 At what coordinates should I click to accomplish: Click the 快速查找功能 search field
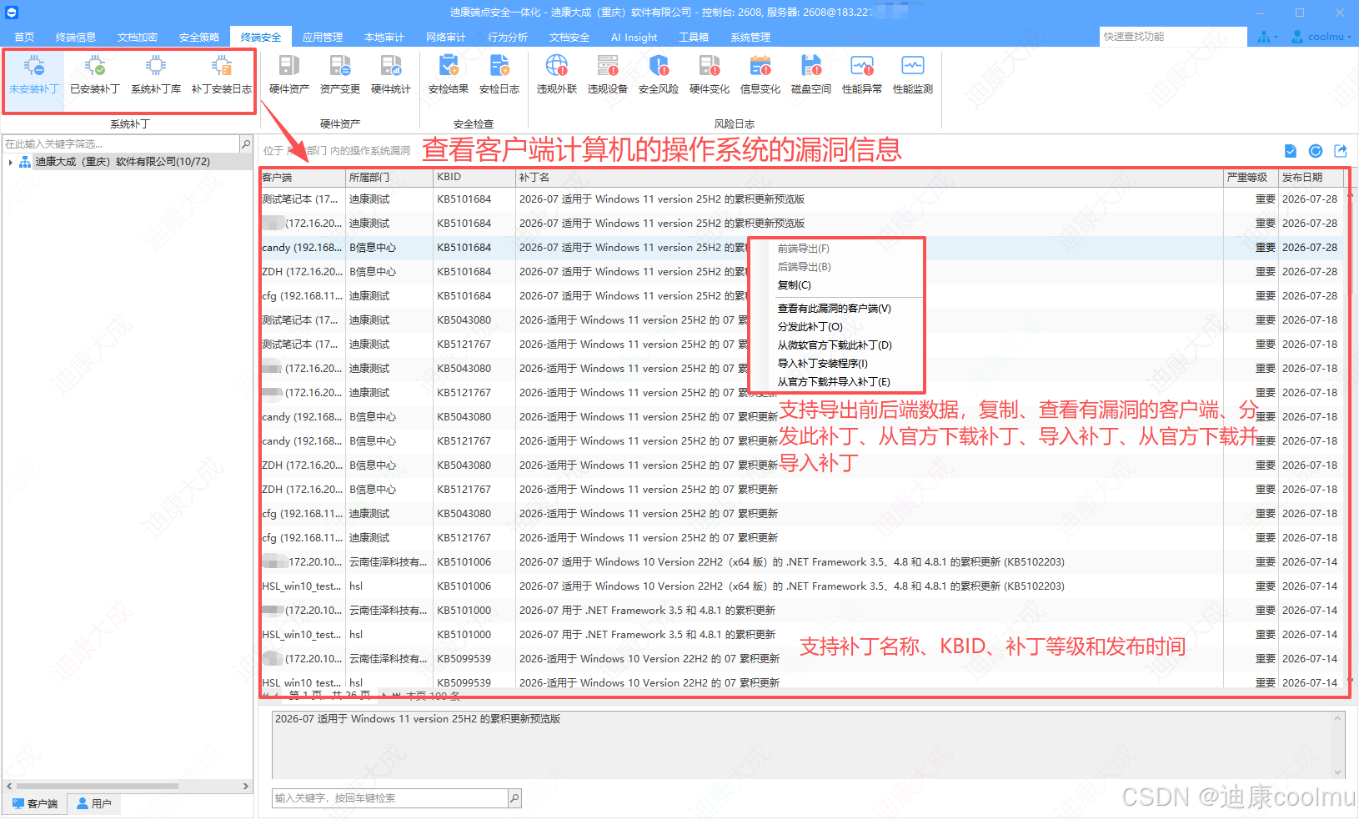coord(1173,37)
